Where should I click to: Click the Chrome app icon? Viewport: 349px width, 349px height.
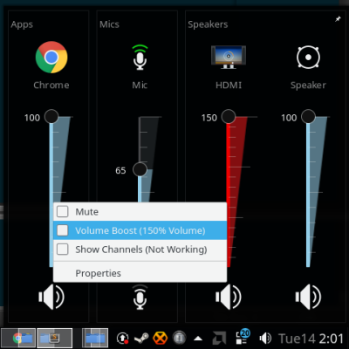[51, 57]
